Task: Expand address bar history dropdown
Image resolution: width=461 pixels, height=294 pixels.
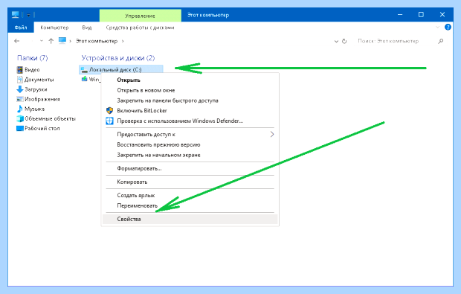Action: 336,42
